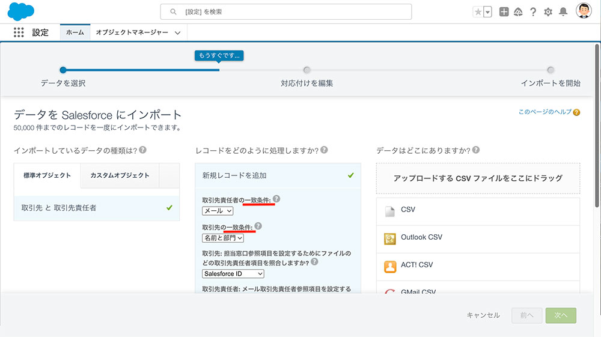Open the このページのヘルプ link
The height and width of the screenshot is (337, 601).
click(545, 112)
